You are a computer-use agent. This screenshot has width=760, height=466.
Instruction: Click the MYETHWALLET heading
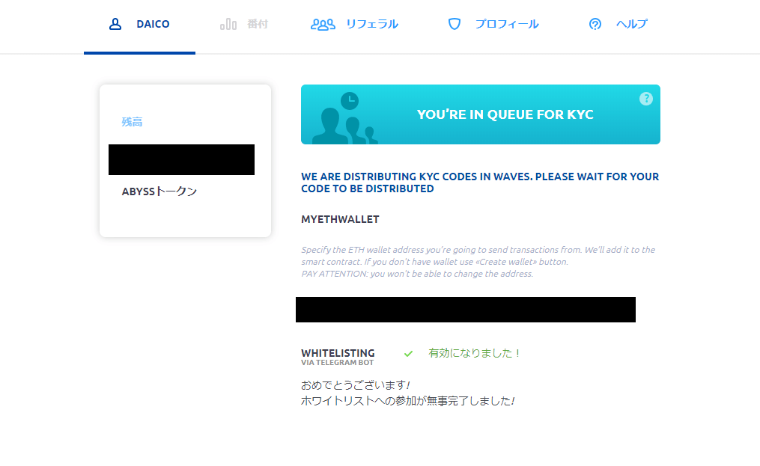340,219
